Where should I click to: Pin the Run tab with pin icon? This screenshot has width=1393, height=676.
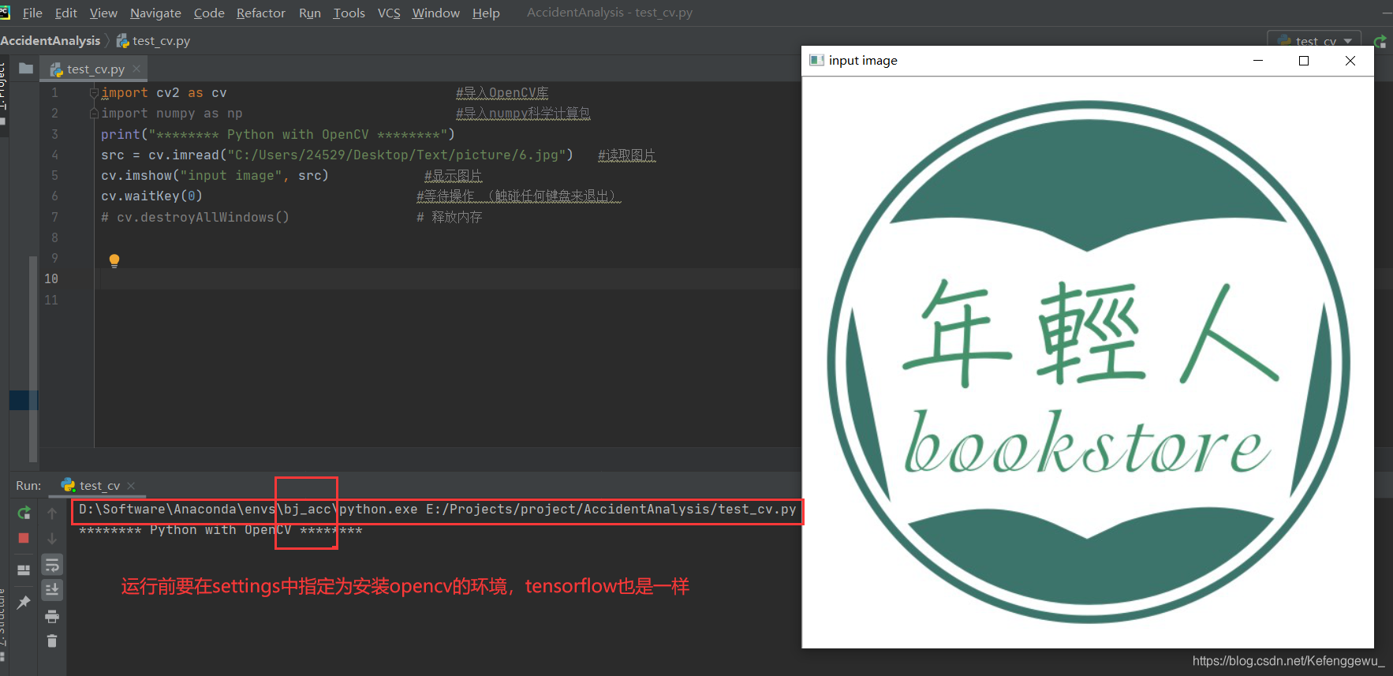coord(24,602)
